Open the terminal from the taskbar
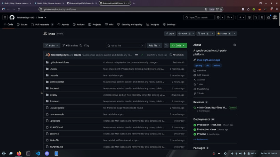This screenshot has width=280, height=157. [x=28, y=154]
